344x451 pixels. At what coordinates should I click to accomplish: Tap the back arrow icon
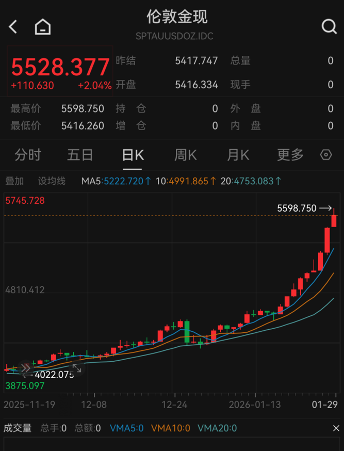(x=13, y=27)
